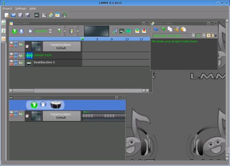Click the add beat/bassline icon in Song-Editor

[121, 31]
